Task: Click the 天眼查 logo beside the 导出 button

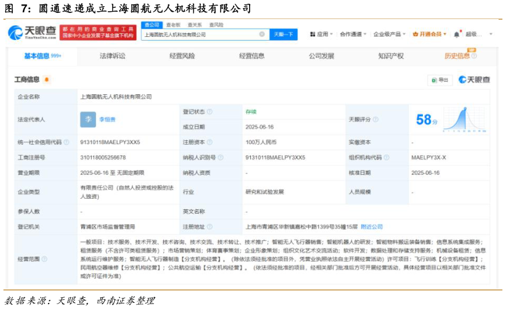Action: [475, 79]
